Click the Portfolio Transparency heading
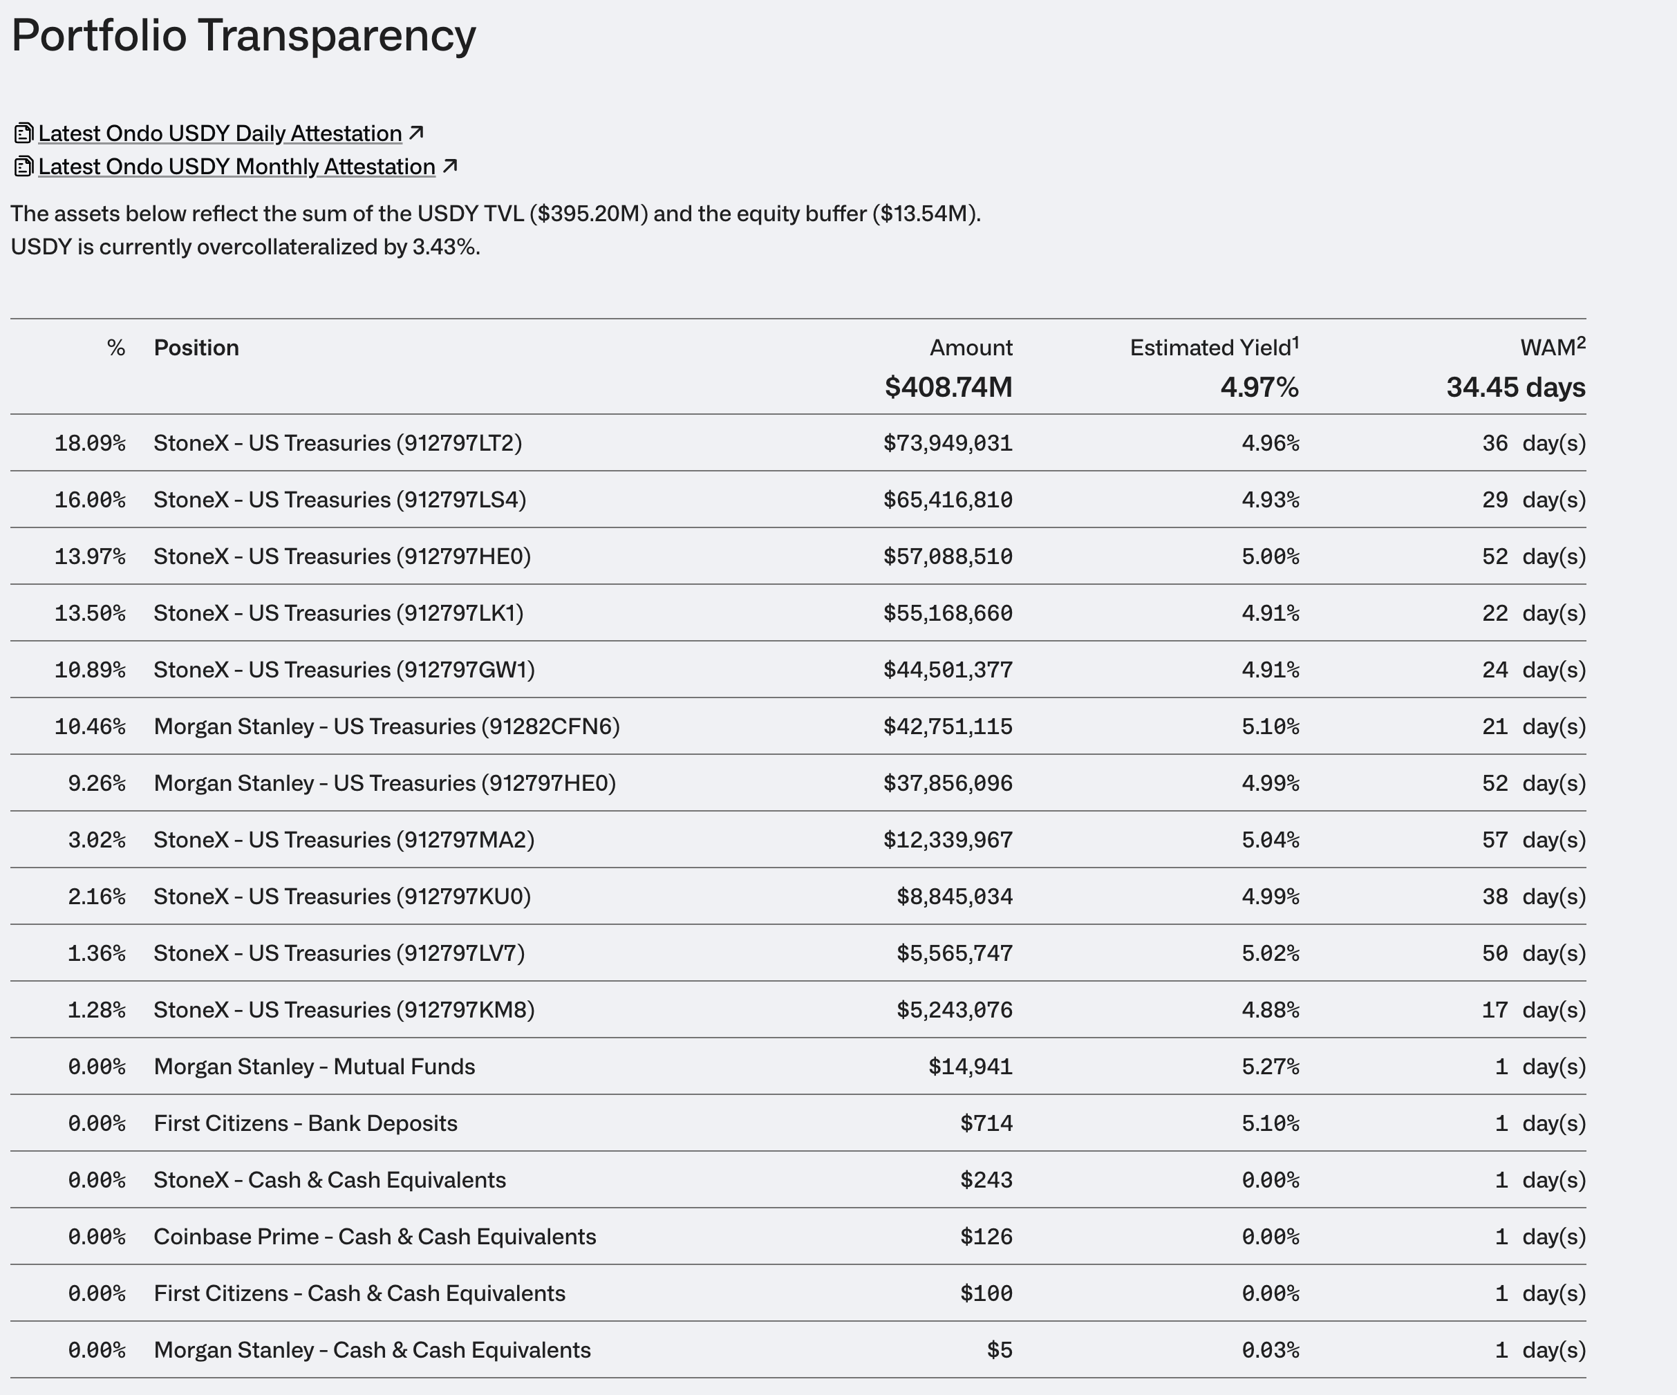1677x1395 pixels. point(243,36)
